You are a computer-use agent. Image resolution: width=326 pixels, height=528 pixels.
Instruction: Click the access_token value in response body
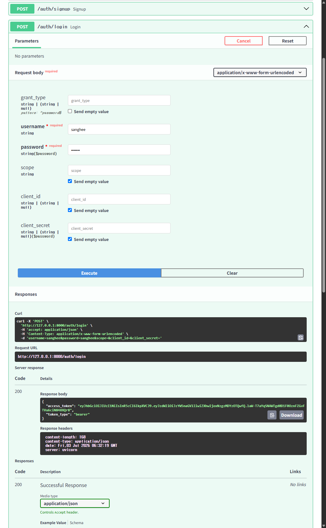point(173,408)
